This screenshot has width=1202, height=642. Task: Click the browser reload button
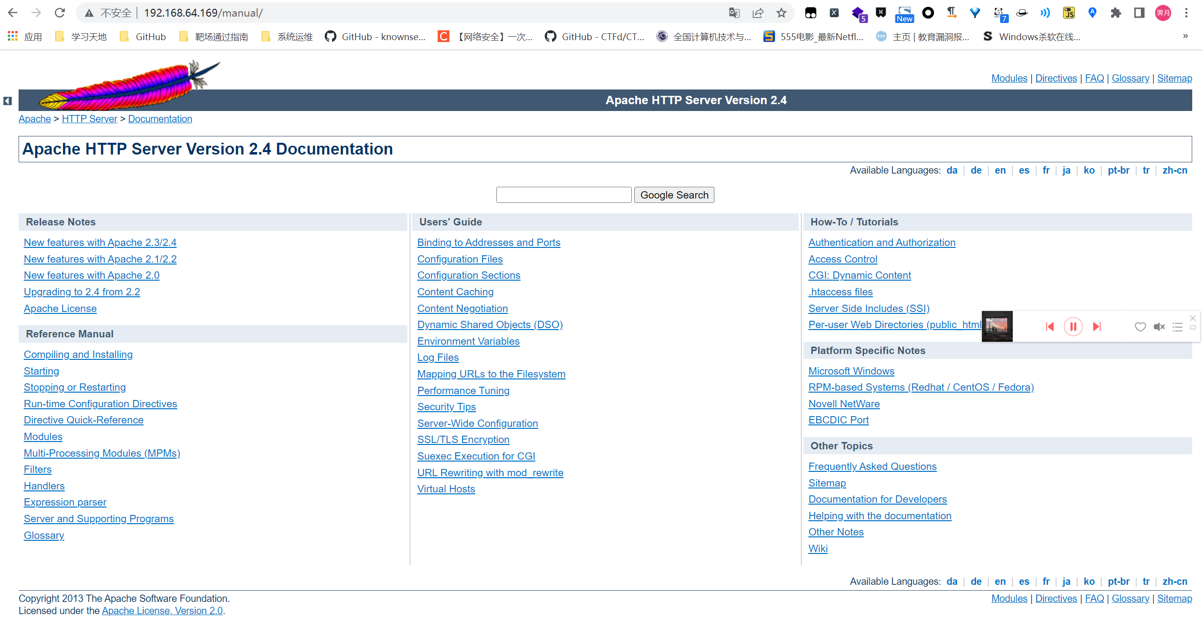click(x=60, y=13)
